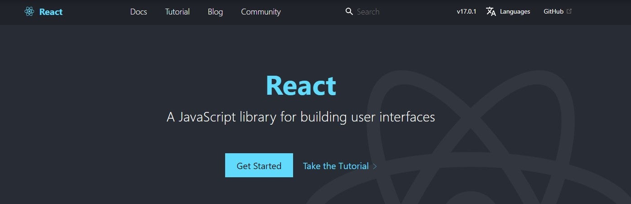
Task: Go to the Blog section
Action: [215, 12]
